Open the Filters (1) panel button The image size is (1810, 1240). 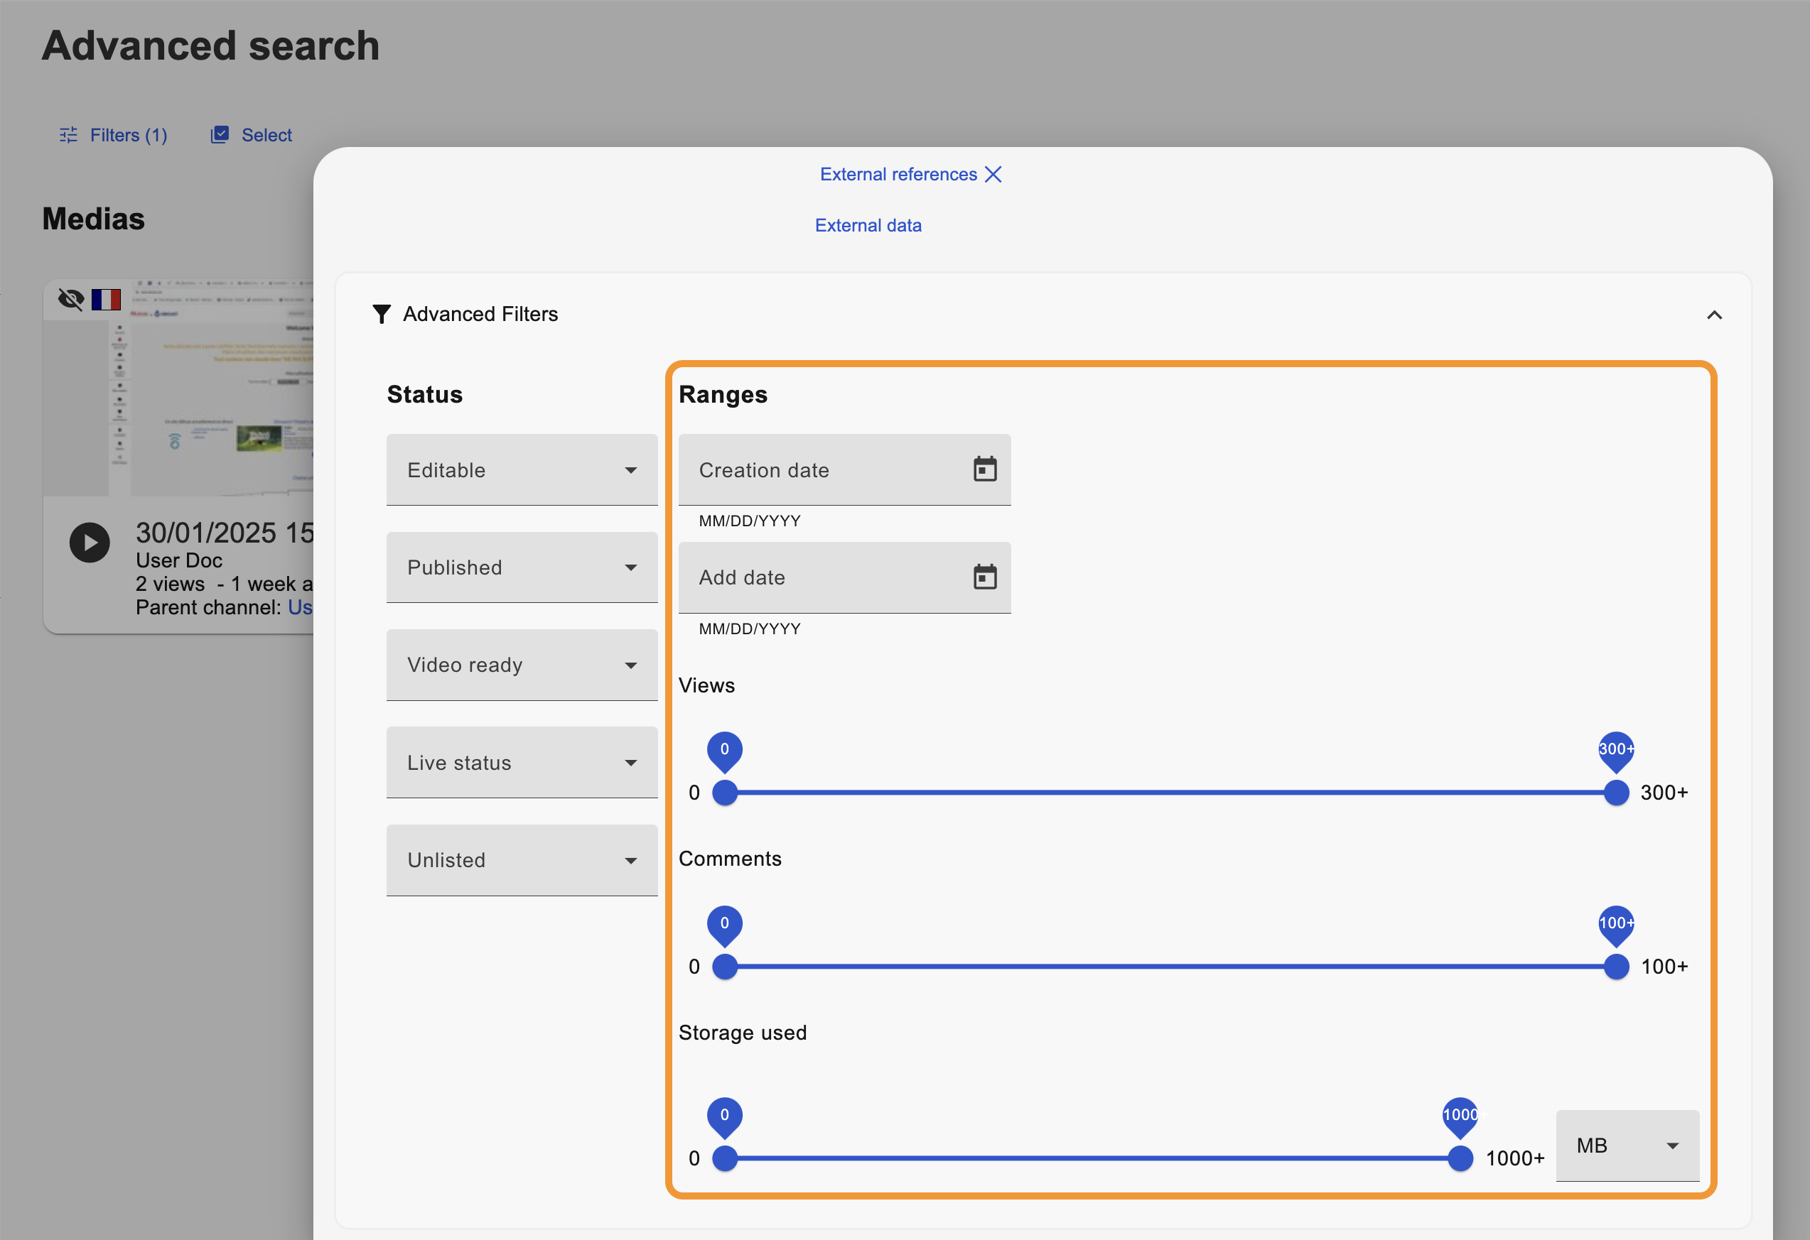tap(114, 135)
